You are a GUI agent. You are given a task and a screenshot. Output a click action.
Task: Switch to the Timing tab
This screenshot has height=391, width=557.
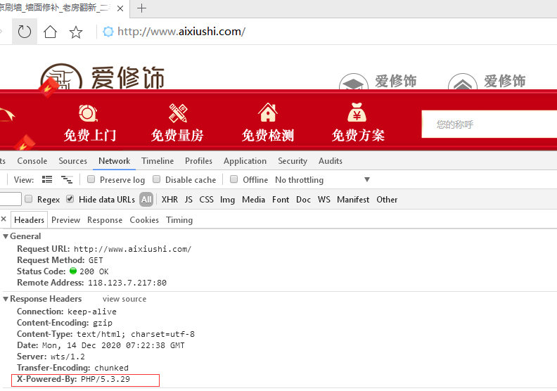click(179, 220)
